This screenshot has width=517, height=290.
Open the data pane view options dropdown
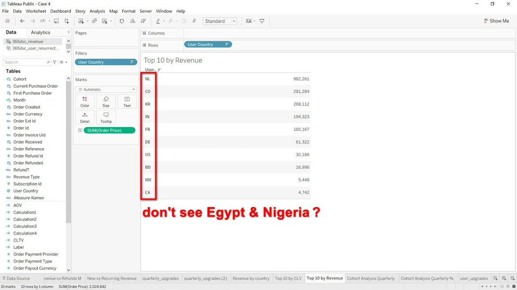64,62
